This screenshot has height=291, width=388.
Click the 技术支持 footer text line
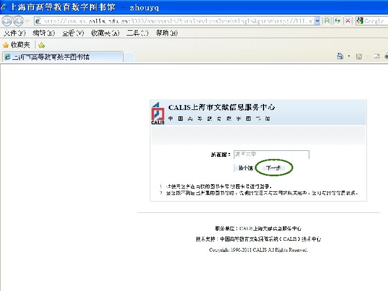258,239
